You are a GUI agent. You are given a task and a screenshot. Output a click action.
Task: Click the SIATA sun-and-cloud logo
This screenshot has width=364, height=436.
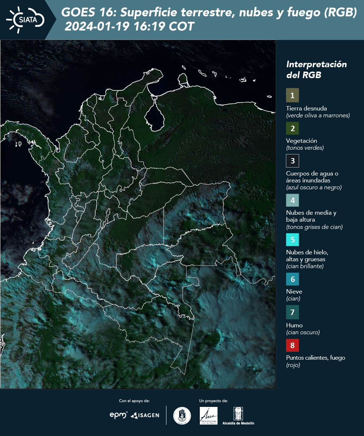(25, 20)
